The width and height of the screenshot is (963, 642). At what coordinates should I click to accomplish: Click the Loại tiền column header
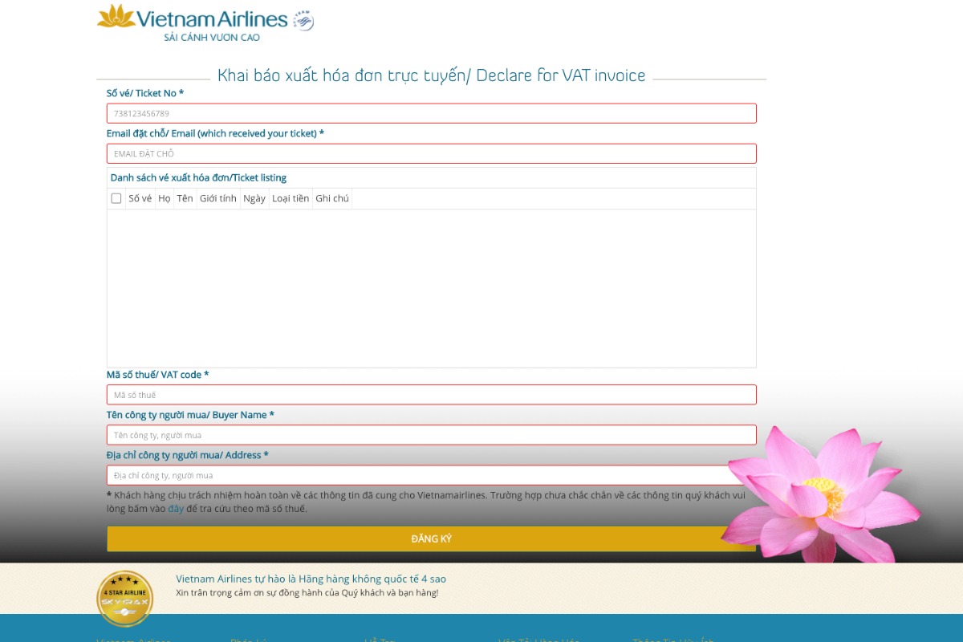point(291,198)
